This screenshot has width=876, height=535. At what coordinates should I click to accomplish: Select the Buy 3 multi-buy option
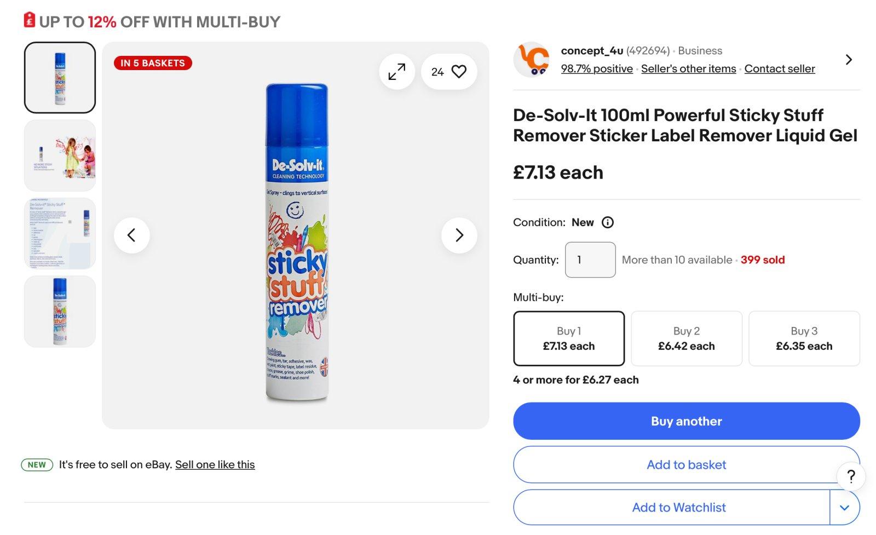(x=804, y=338)
